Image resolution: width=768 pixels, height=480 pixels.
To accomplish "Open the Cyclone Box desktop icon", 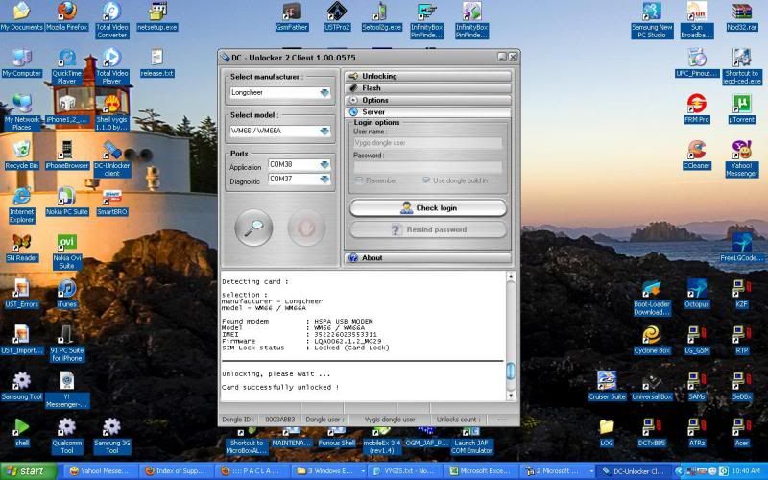I will [652, 340].
